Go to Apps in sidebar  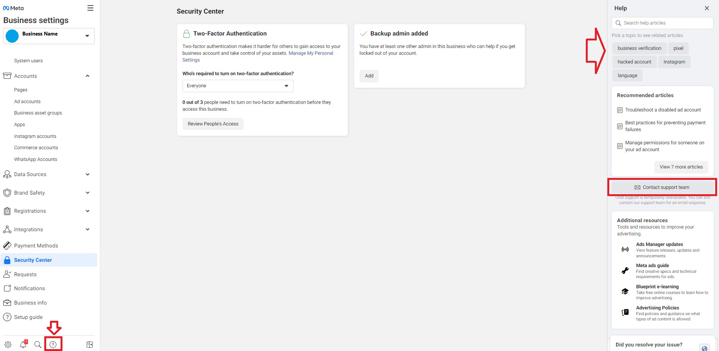click(19, 125)
